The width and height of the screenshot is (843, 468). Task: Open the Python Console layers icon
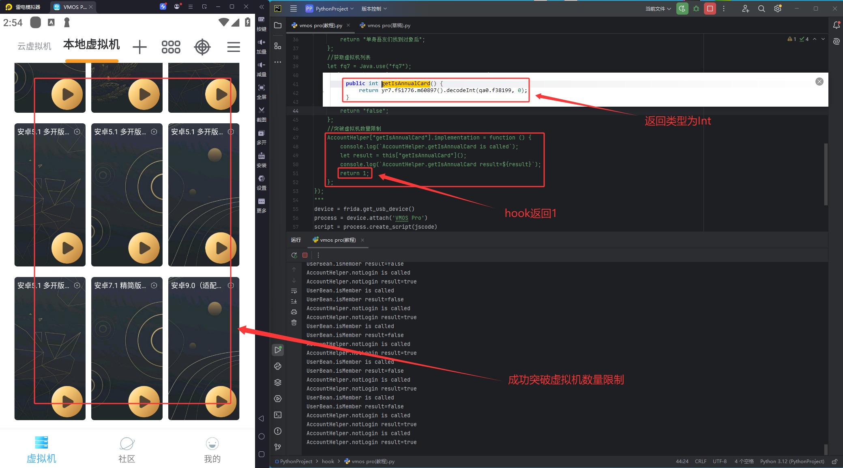[x=278, y=382]
